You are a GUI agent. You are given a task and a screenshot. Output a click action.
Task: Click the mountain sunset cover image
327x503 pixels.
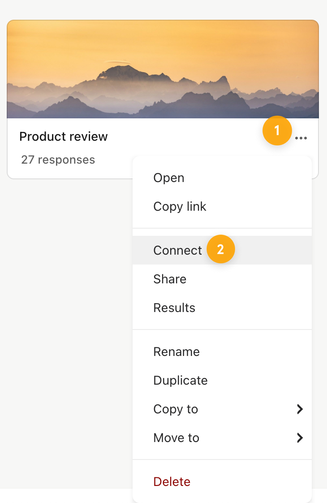tap(163, 69)
